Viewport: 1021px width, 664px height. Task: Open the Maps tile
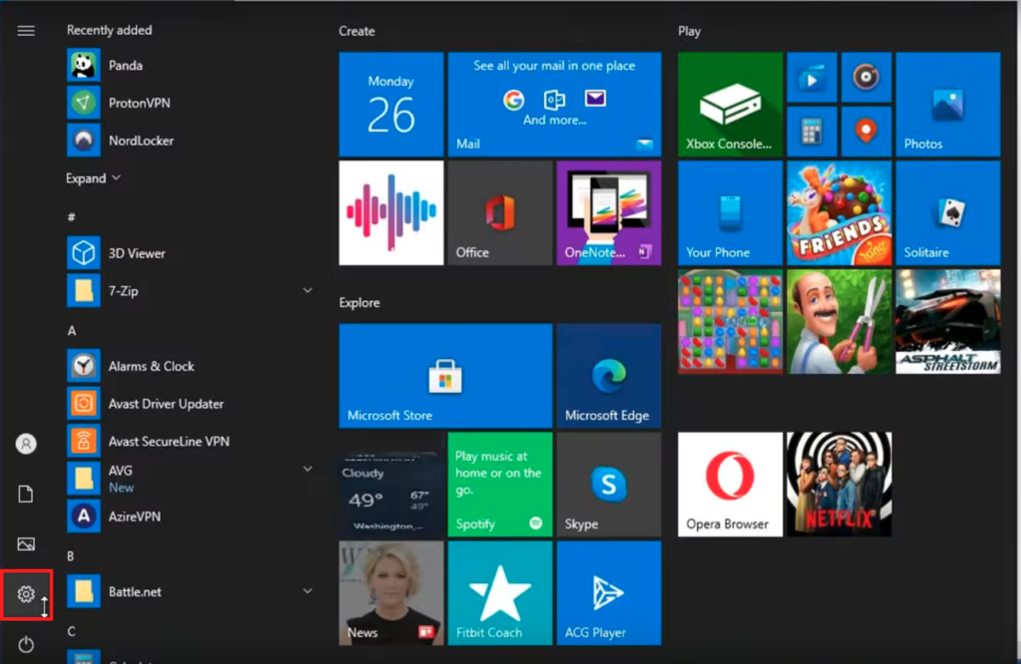coord(866,131)
